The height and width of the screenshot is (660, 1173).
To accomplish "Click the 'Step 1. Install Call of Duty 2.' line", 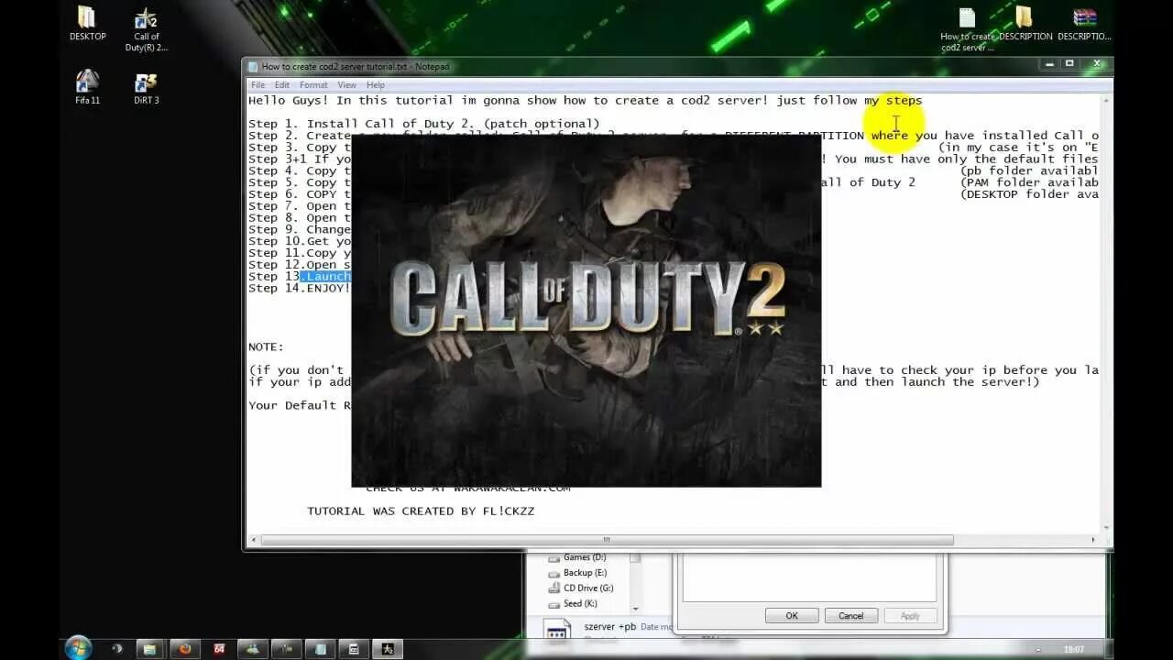I will [x=424, y=124].
